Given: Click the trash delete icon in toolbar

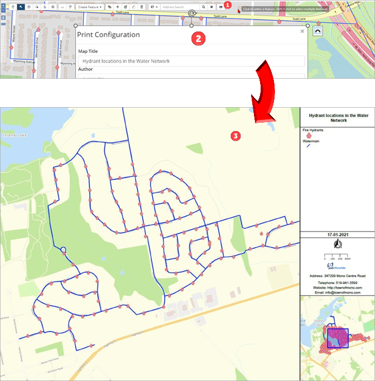Looking at the screenshot, I should (141, 7).
